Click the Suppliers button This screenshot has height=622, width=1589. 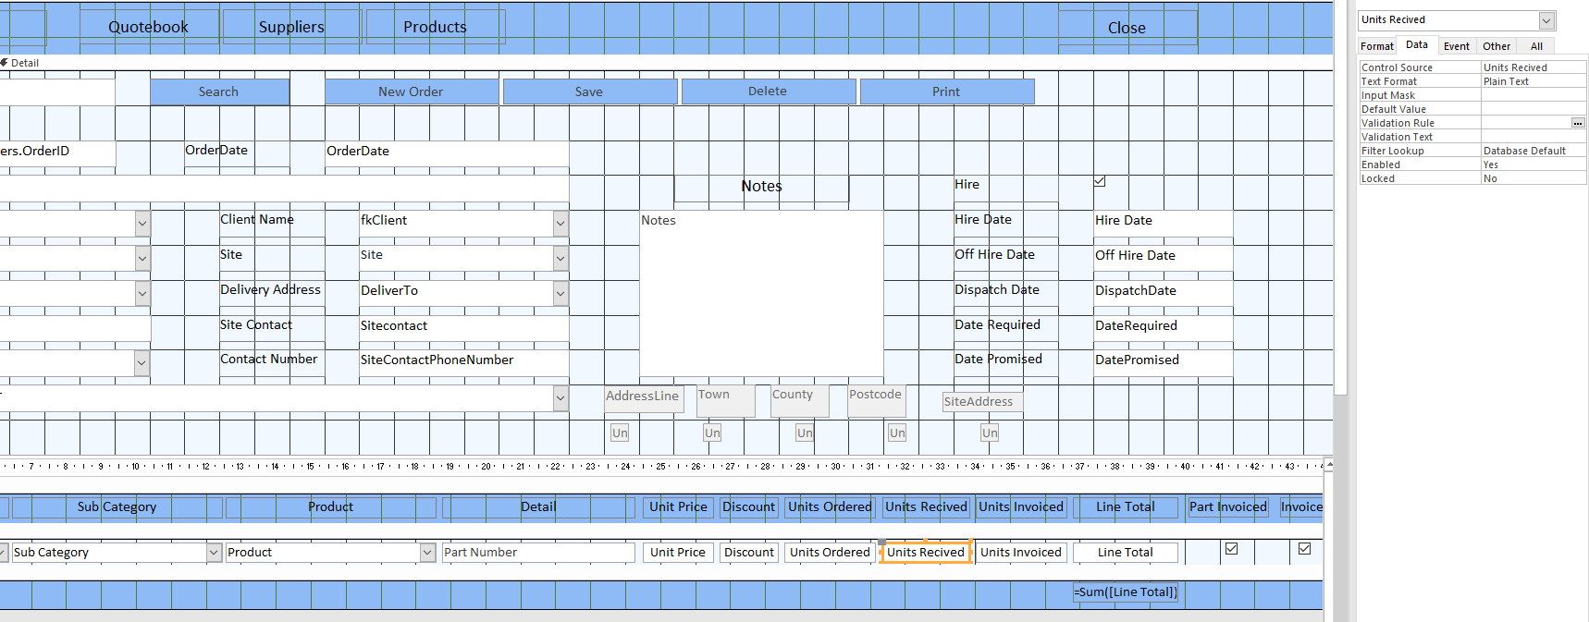(291, 27)
